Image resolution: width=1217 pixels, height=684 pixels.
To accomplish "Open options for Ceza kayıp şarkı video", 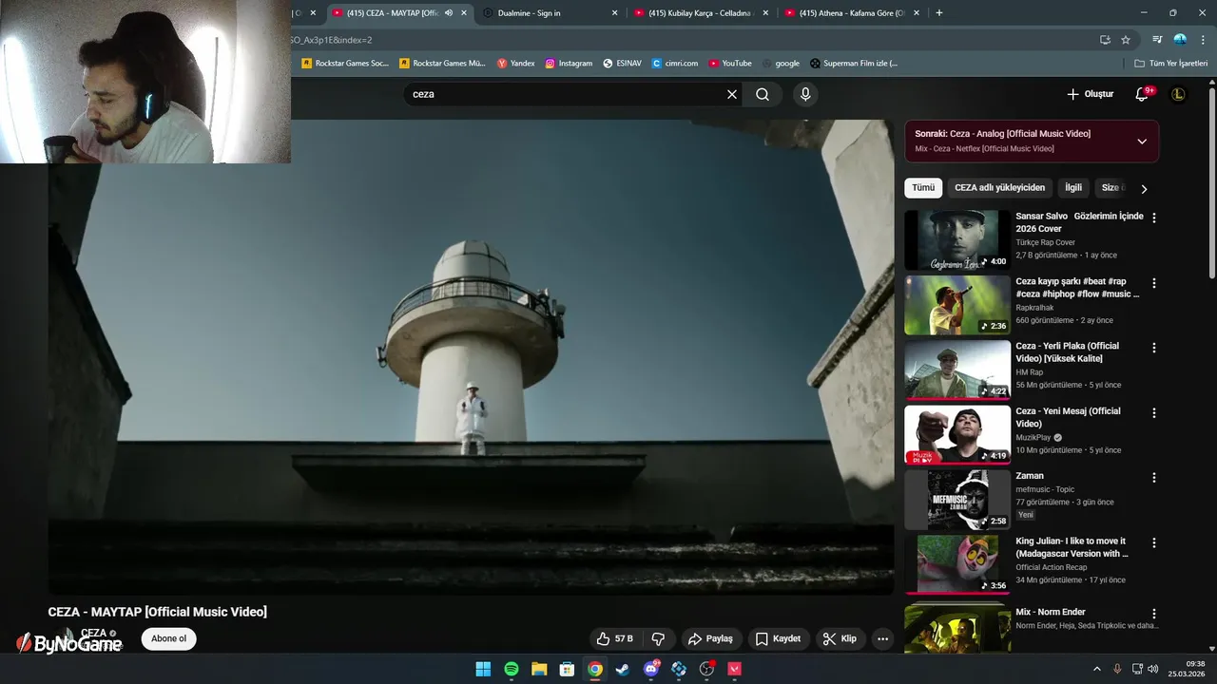I will pyautogui.click(x=1154, y=283).
